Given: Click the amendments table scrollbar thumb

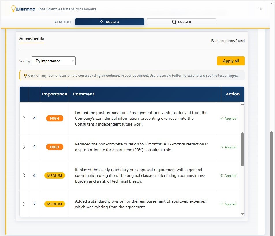Looking at the screenshot, I should 242,149.
